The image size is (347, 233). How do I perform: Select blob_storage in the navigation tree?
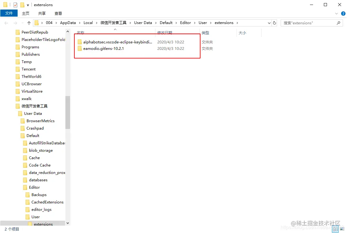(41, 151)
